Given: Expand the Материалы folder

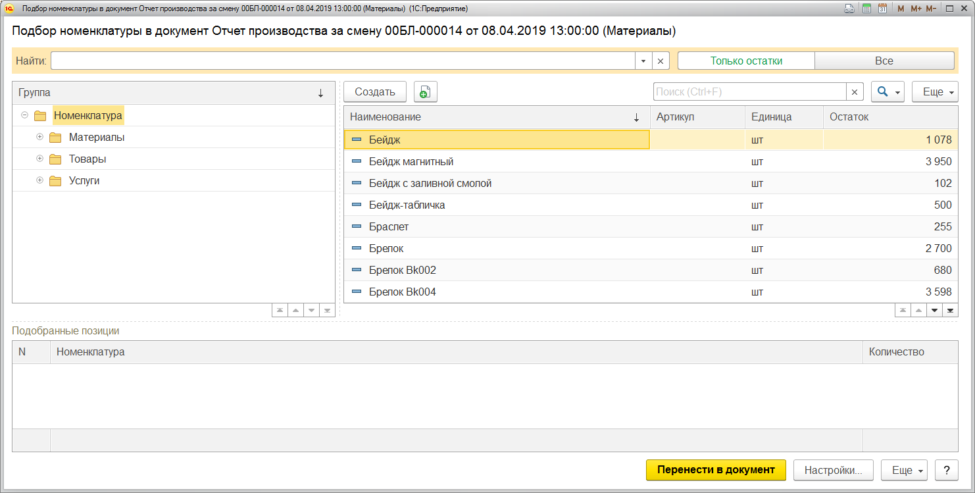Looking at the screenshot, I should coord(40,138).
